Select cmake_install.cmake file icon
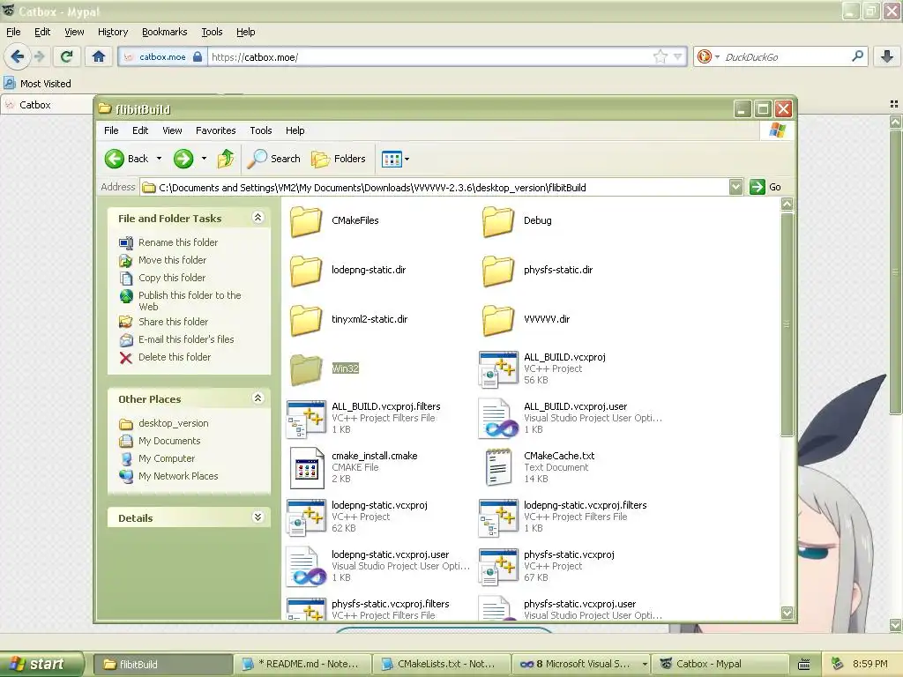The height and width of the screenshot is (677, 903). point(306,468)
